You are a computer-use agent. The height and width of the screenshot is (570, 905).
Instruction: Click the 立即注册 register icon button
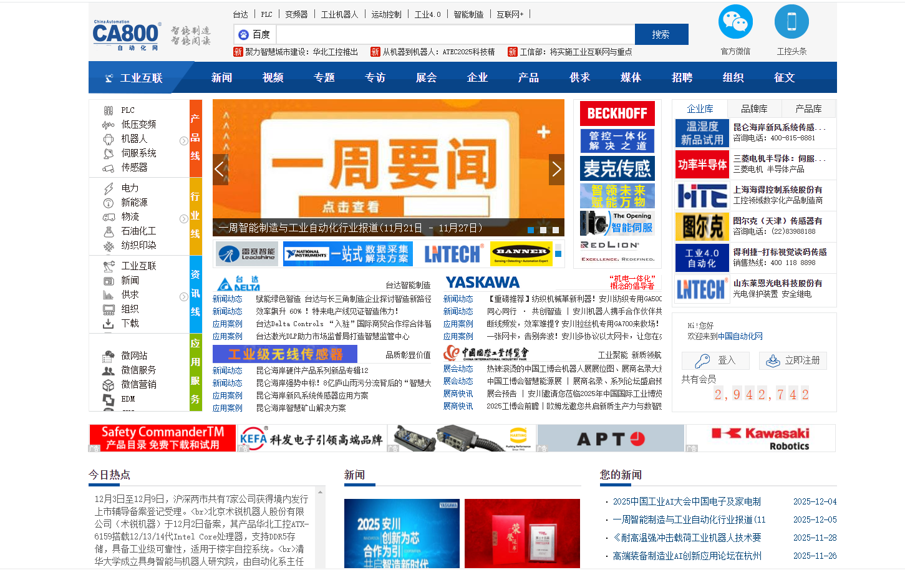coord(793,360)
